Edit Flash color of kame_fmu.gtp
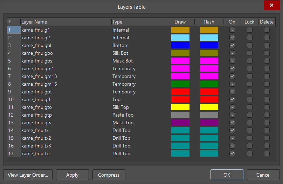This screenshot has height=184, width=283. click(x=209, y=115)
